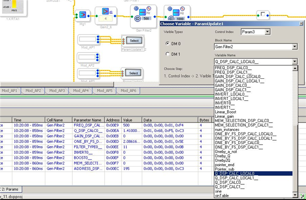306x200 pixels.
Task: Click the arrows icon beside the 500 value
Action: coord(138,19)
